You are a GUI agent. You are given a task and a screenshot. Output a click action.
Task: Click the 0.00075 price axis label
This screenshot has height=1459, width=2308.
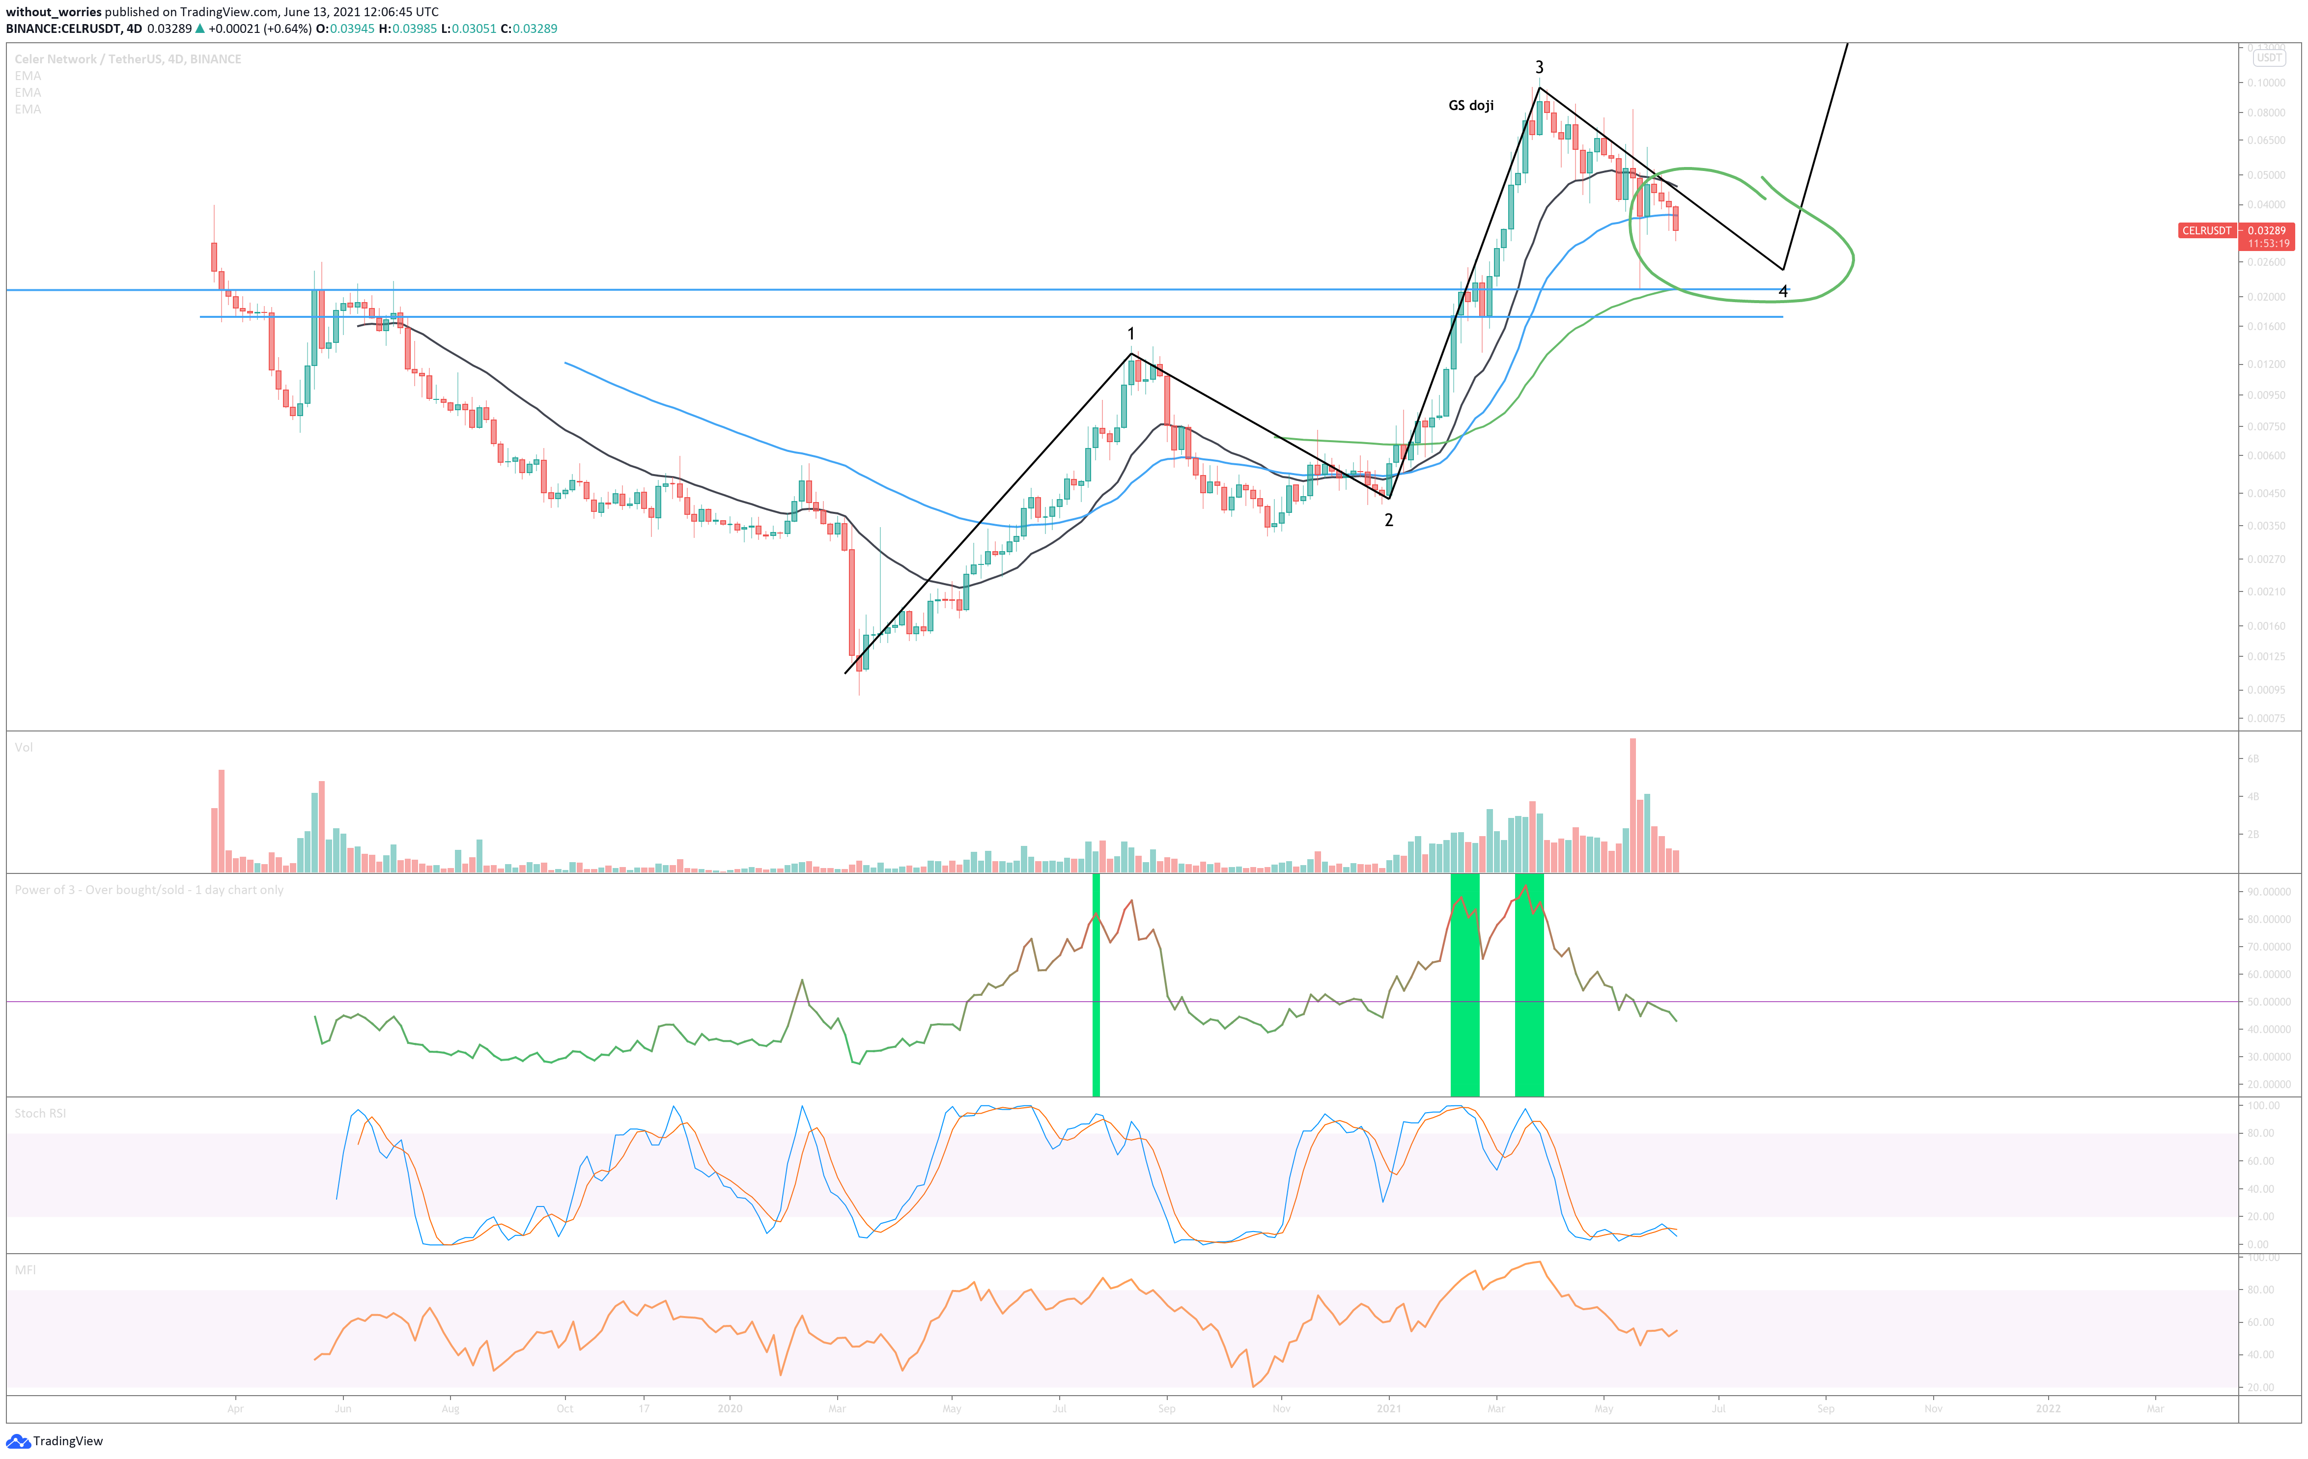(x=2266, y=718)
